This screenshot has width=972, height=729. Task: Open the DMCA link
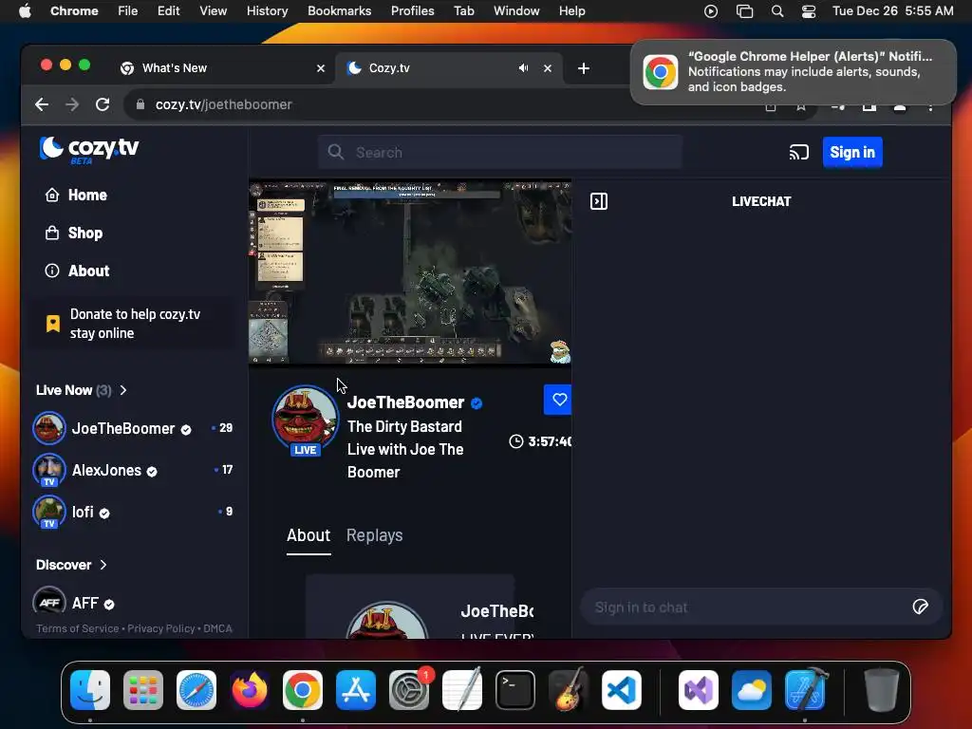pyautogui.click(x=217, y=628)
